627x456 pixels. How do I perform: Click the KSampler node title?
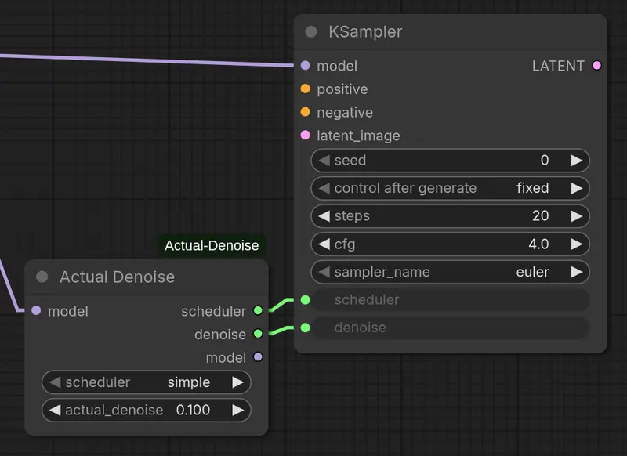[x=365, y=32]
